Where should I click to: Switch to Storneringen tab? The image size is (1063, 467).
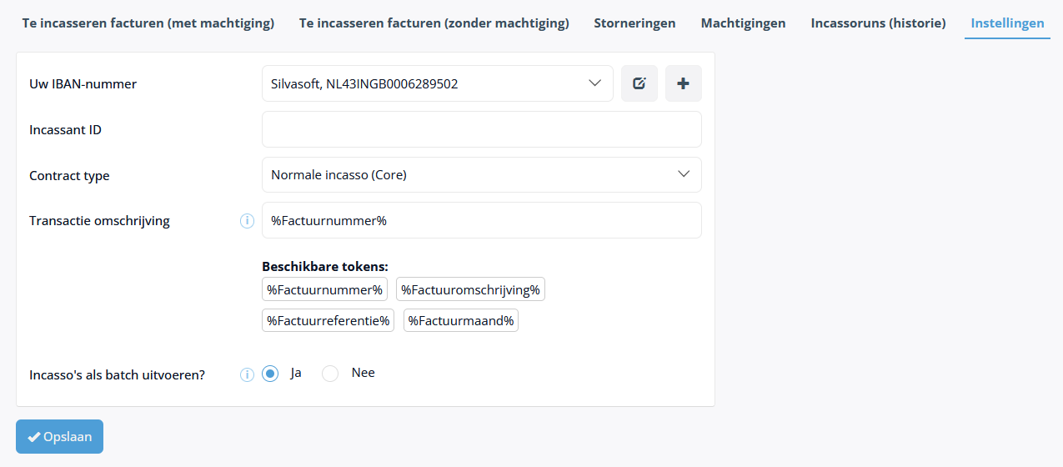[x=634, y=23]
